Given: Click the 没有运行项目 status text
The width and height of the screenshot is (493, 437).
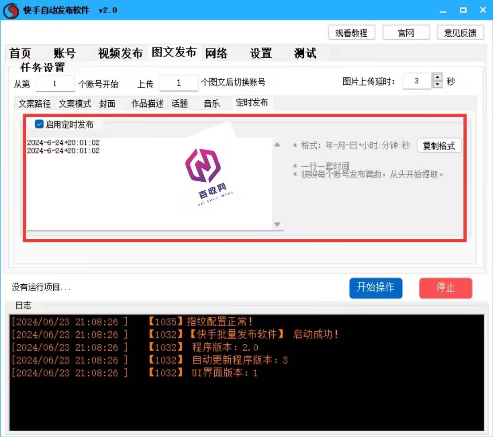Looking at the screenshot, I should click(41, 287).
